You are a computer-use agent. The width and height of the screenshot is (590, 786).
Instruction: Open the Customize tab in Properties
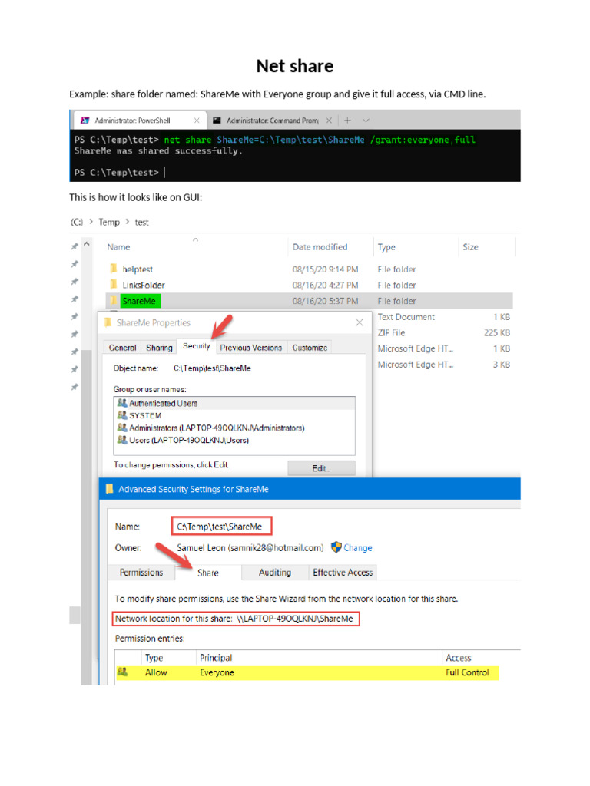[310, 348]
